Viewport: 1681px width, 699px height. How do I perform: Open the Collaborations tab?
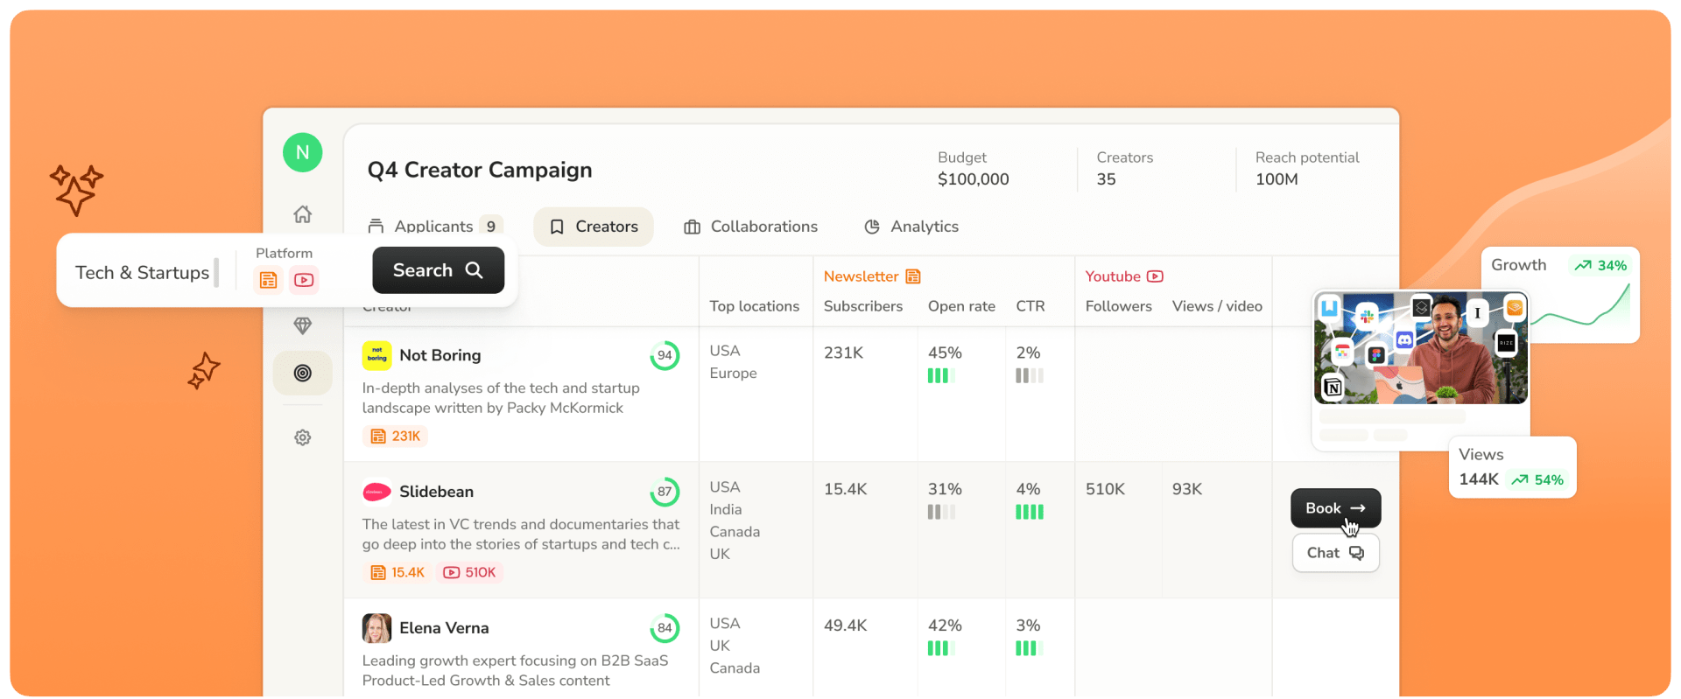click(750, 227)
